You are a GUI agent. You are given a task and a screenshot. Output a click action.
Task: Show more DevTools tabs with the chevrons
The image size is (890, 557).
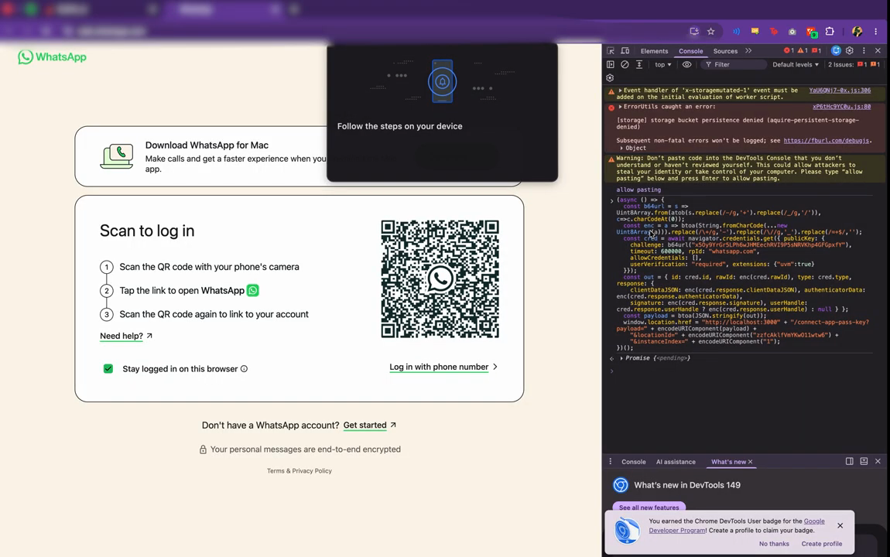[748, 50]
